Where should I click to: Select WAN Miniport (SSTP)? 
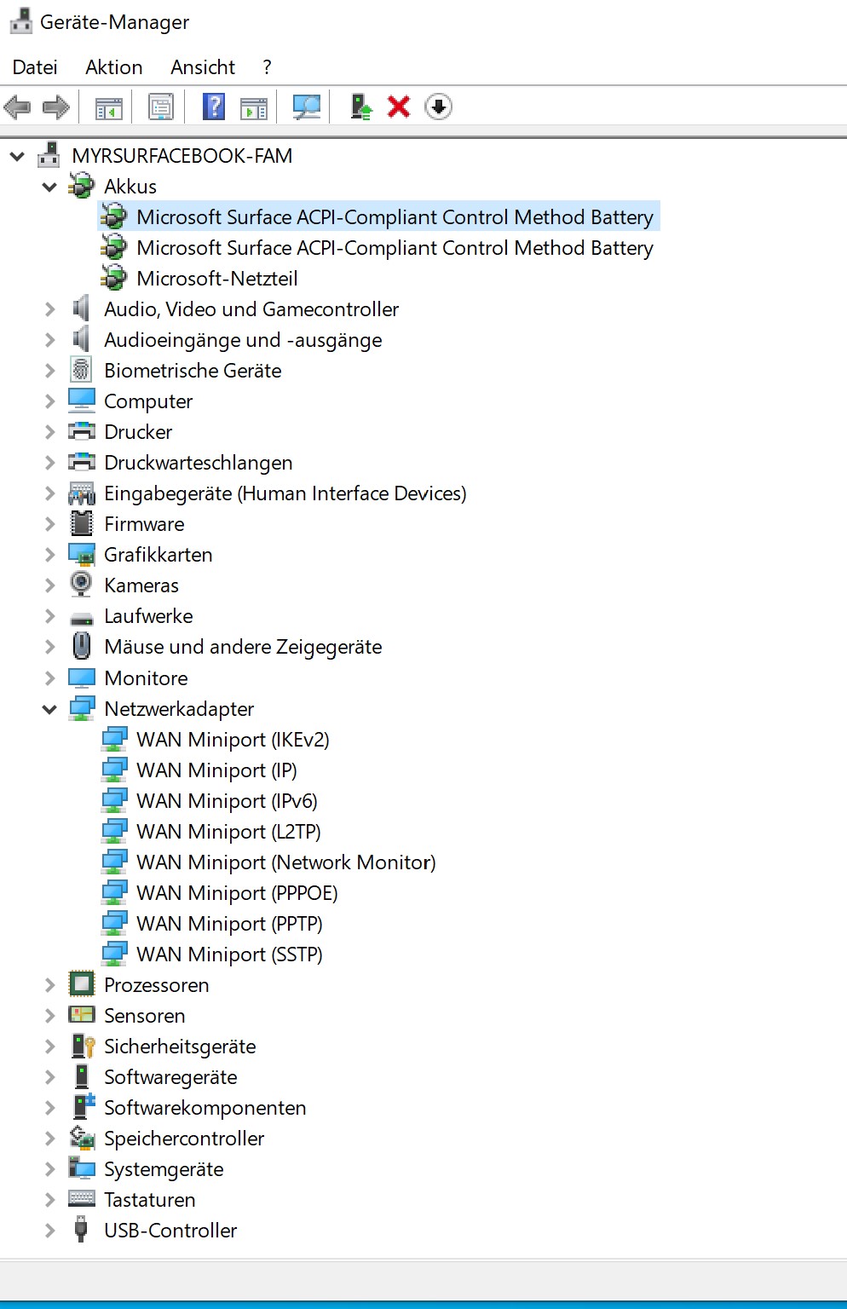(229, 954)
